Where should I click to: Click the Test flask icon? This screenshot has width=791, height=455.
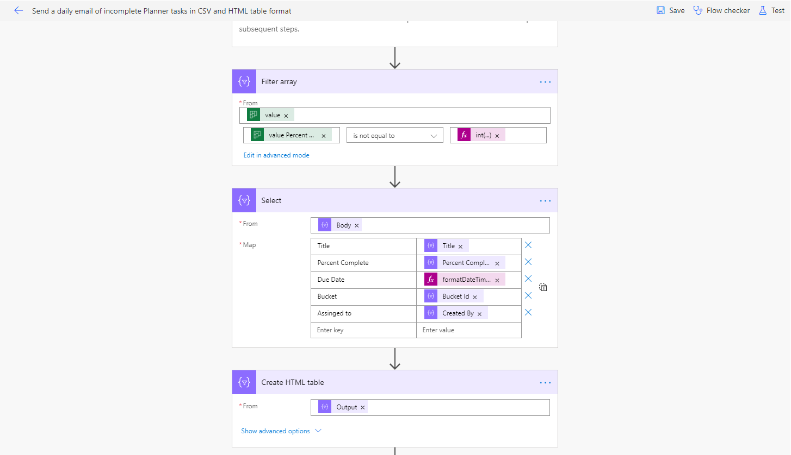(763, 10)
